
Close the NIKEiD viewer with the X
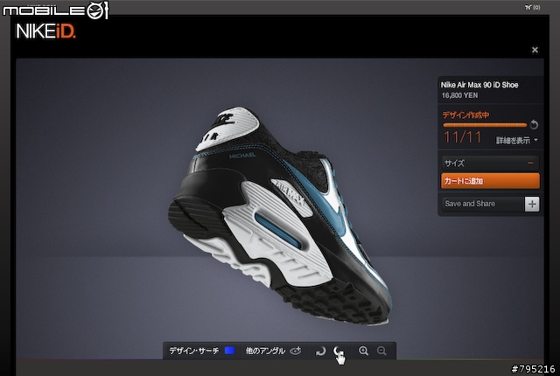click(535, 50)
